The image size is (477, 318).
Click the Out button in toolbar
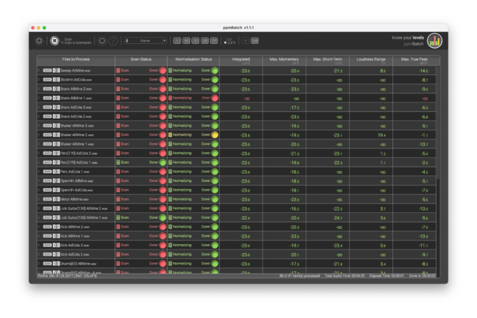click(254, 41)
